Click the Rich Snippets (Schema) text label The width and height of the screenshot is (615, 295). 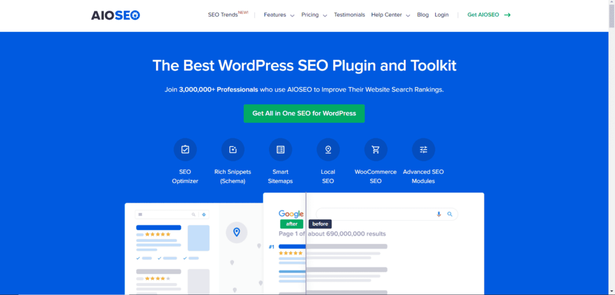pyautogui.click(x=233, y=176)
